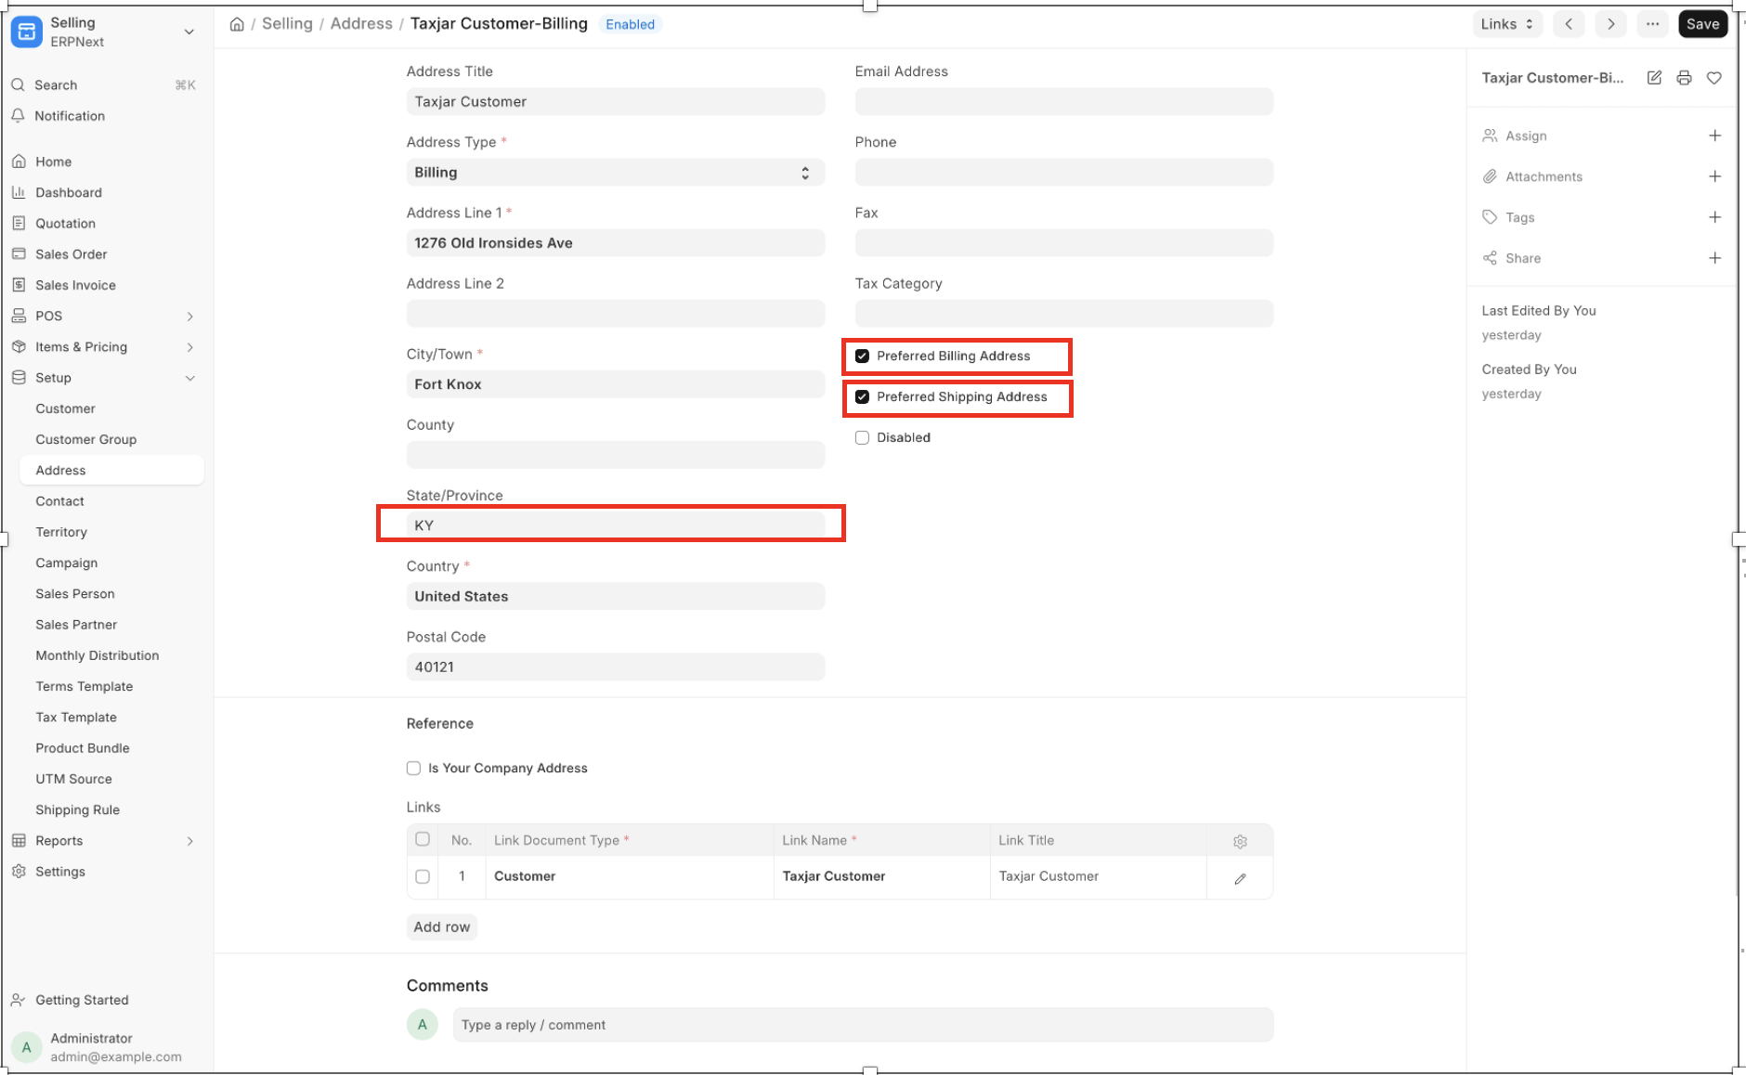The image size is (1746, 1075).
Task: Expand POS submenu chevron
Action: (x=189, y=316)
